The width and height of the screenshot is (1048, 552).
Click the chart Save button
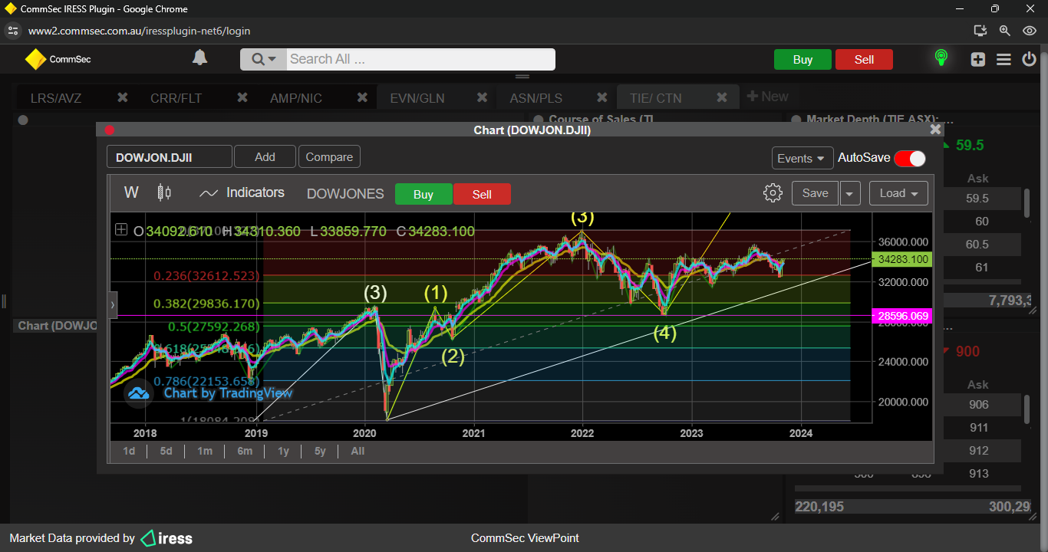[815, 193]
